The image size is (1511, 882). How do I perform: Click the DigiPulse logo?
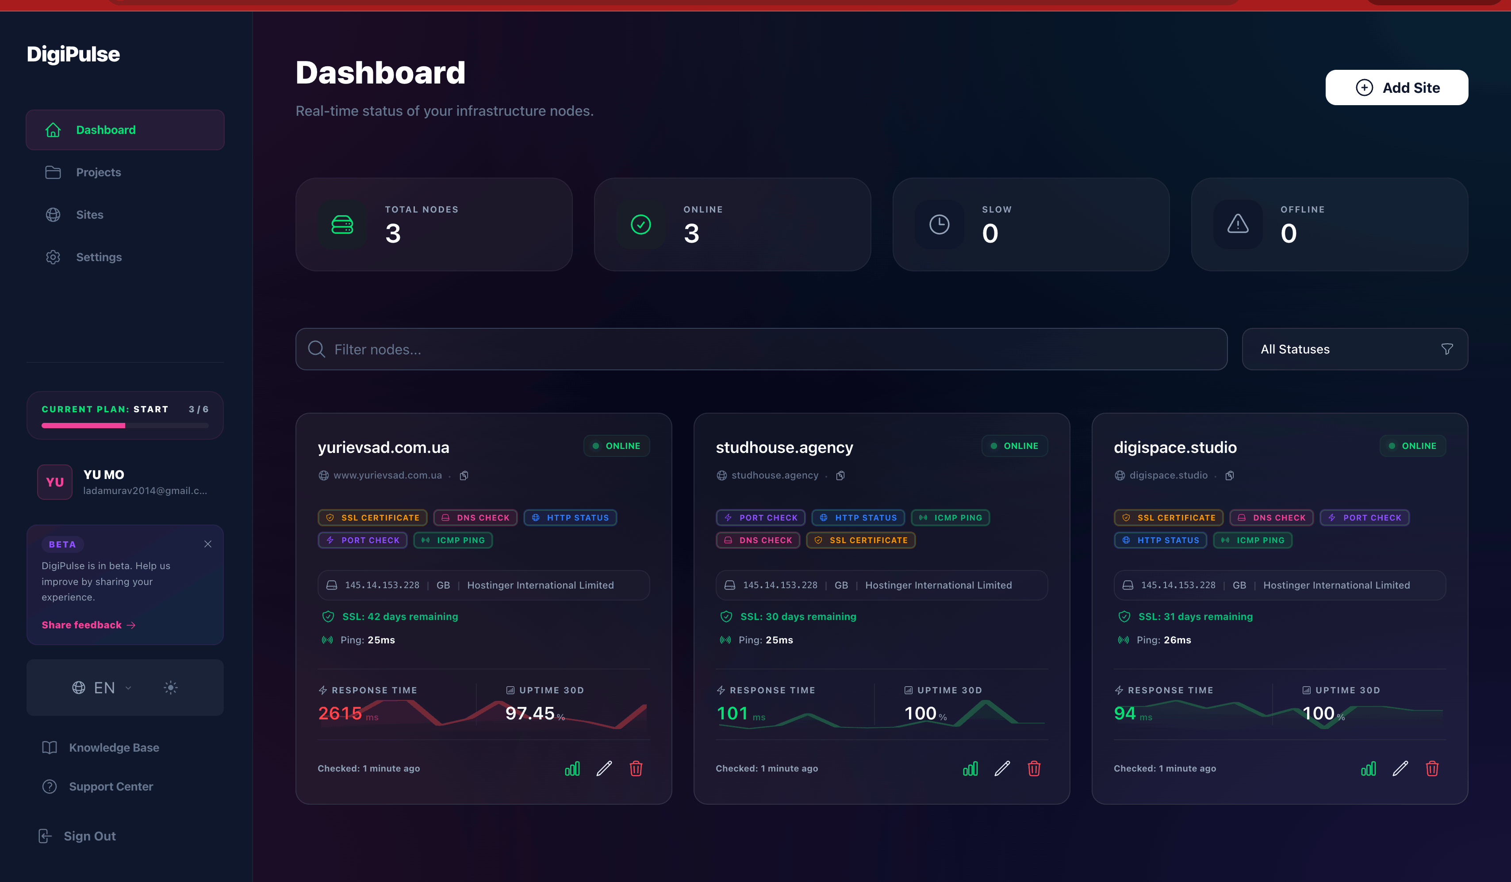point(73,54)
